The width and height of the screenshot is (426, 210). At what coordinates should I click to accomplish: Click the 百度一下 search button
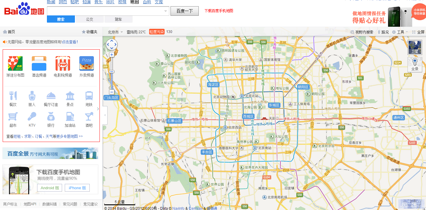(x=184, y=11)
